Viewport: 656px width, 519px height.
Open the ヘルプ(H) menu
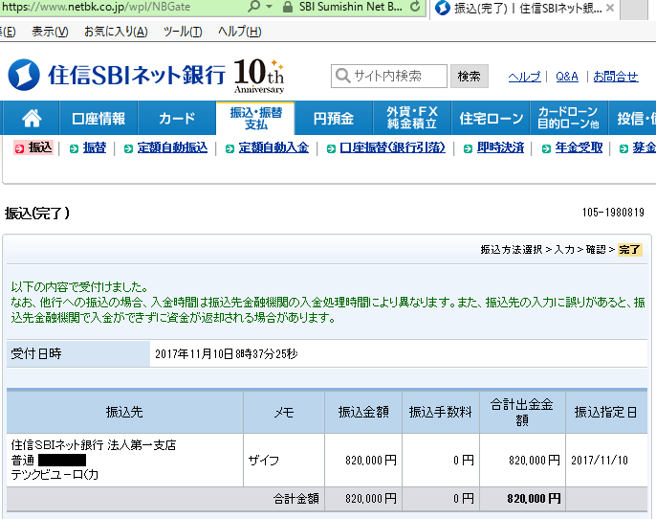coord(240,32)
